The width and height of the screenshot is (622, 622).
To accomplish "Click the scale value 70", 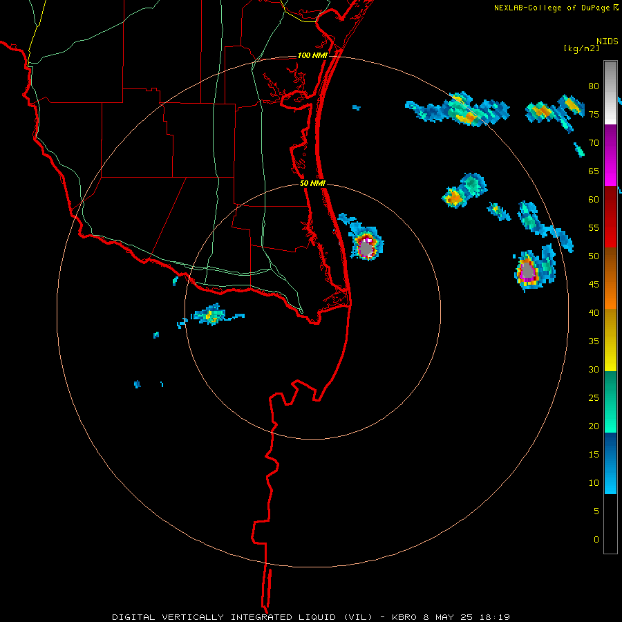I will (x=594, y=143).
